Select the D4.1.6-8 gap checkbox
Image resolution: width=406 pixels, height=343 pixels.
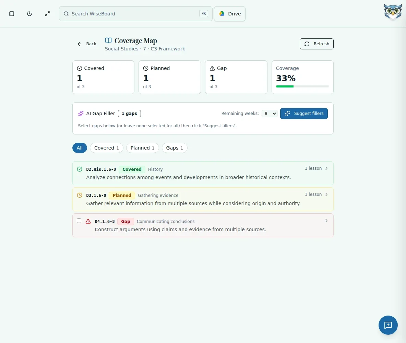pos(79,221)
